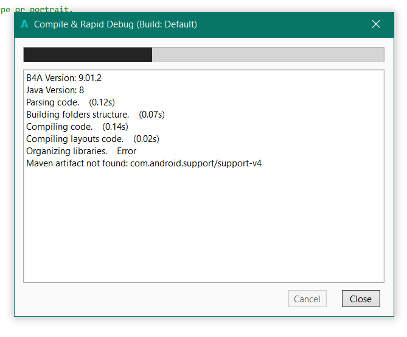Click the "(0.12s)" parsing time value
The width and height of the screenshot is (407, 337).
coord(102,102)
